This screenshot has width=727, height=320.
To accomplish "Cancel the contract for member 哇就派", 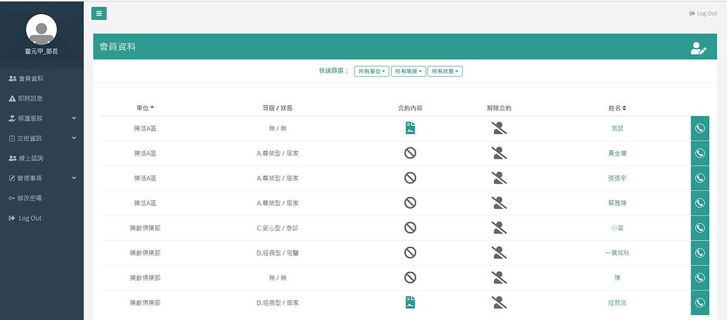I will click(499, 302).
